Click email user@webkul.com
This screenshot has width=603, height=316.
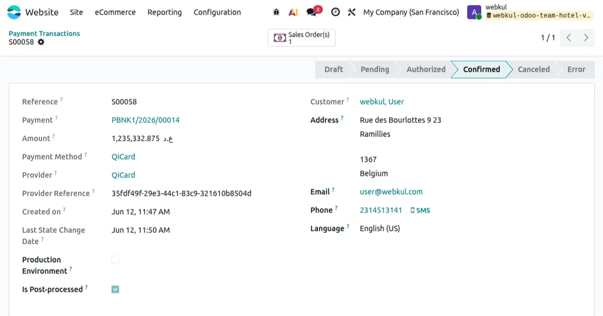(x=391, y=191)
